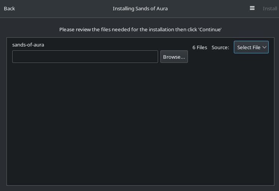The image size is (279, 191).
Task: Place cursor in the empty path text box
Action: pos(85,57)
